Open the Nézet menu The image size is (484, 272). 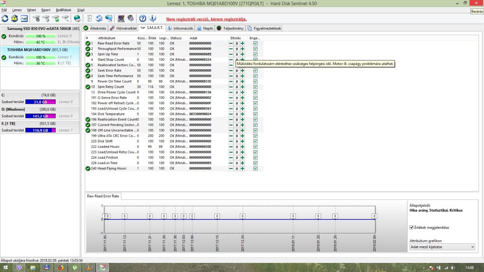[31, 10]
